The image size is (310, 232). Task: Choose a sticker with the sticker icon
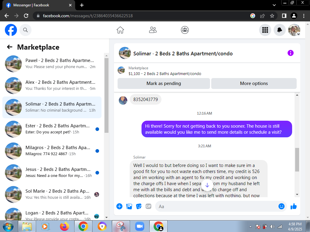pos(139,206)
